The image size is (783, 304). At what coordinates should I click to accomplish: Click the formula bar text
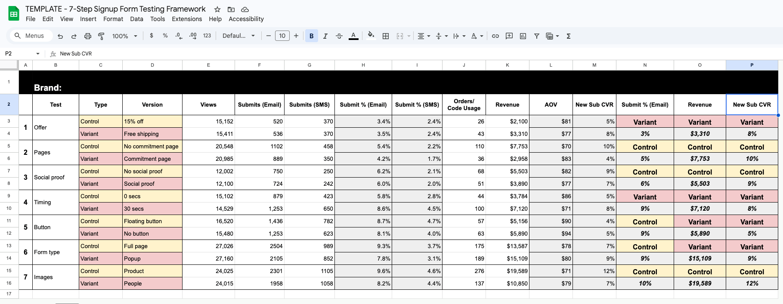pyautogui.click(x=76, y=54)
